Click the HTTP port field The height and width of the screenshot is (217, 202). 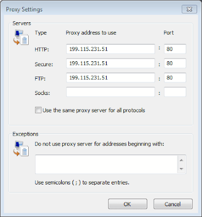tap(175, 49)
